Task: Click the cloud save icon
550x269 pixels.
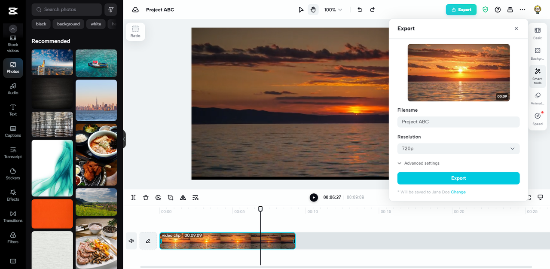Action: [x=135, y=9]
